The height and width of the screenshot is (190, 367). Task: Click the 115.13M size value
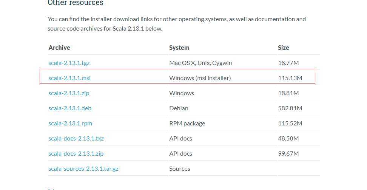pos(290,78)
